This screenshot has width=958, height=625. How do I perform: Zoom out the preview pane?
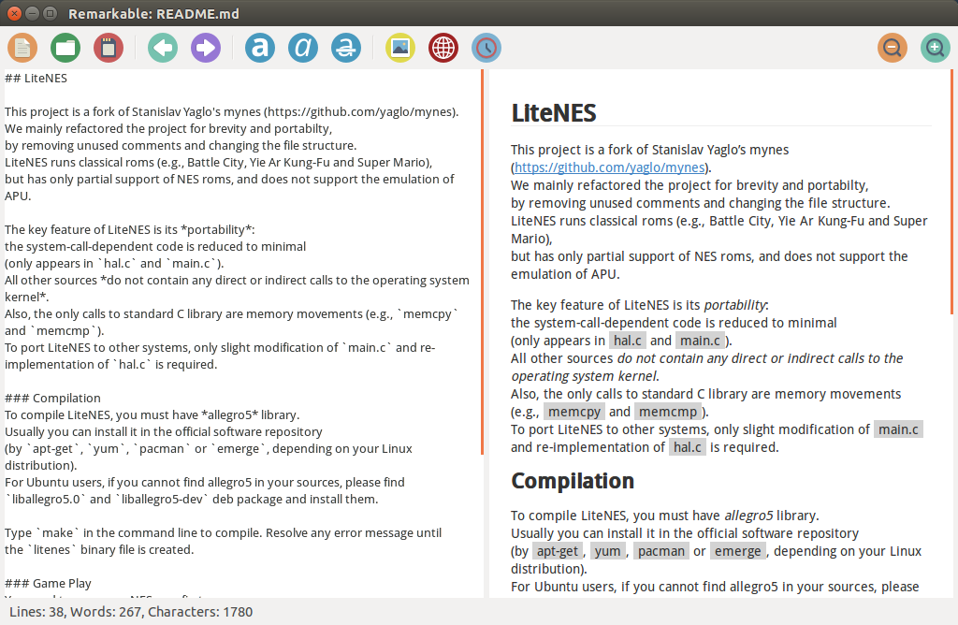point(892,48)
